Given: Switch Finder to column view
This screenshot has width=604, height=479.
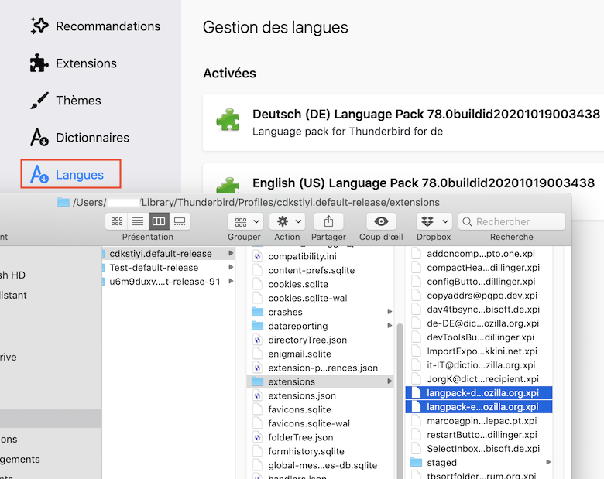Looking at the screenshot, I should [159, 221].
